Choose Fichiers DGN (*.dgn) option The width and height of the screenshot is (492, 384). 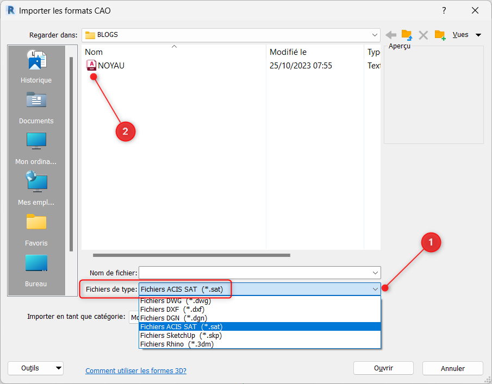click(x=259, y=318)
